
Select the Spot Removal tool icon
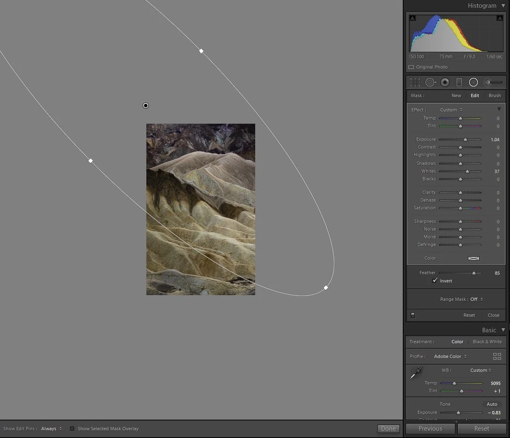tap(430, 82)
